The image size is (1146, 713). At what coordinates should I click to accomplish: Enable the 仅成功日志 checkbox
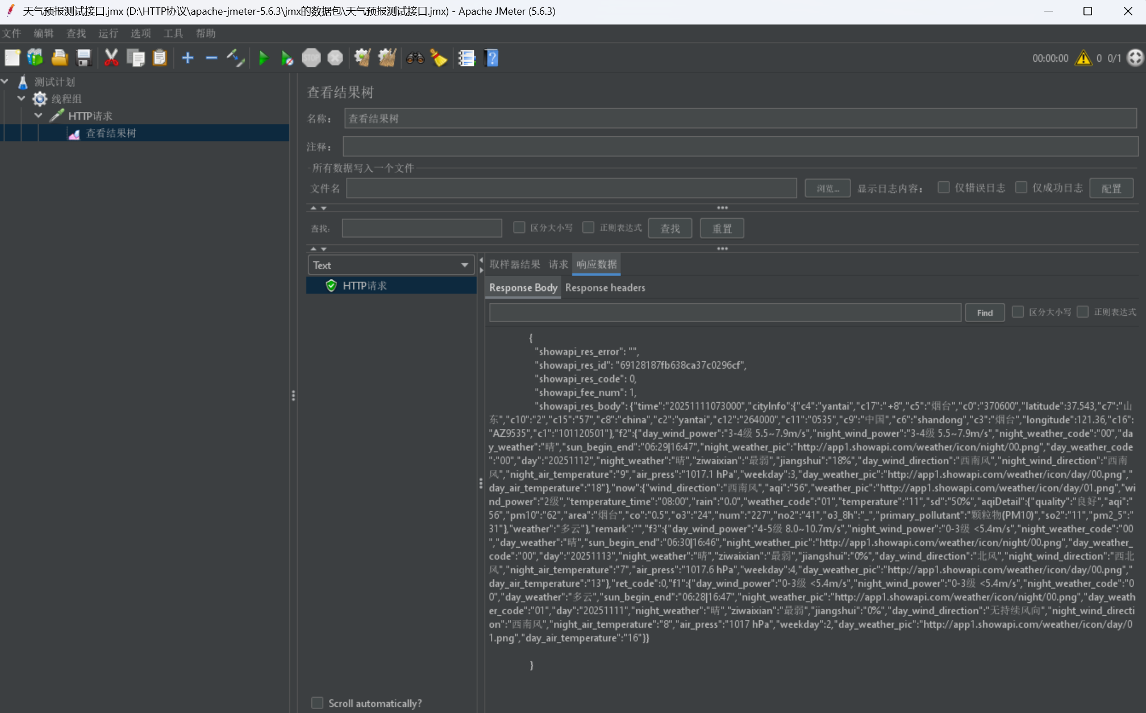[1021, 187]
